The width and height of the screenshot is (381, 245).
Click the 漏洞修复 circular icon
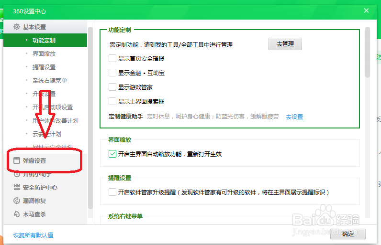17,201
